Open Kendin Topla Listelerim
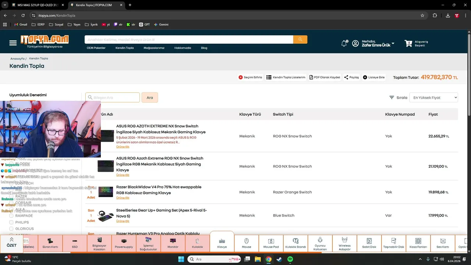 click(x=286, y=77)
